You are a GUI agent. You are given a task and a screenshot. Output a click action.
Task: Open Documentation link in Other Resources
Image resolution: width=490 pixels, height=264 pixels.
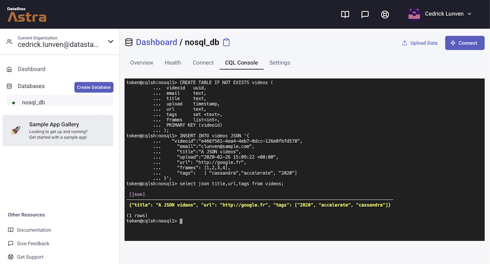pyautogui.click(x=34, y=230)
